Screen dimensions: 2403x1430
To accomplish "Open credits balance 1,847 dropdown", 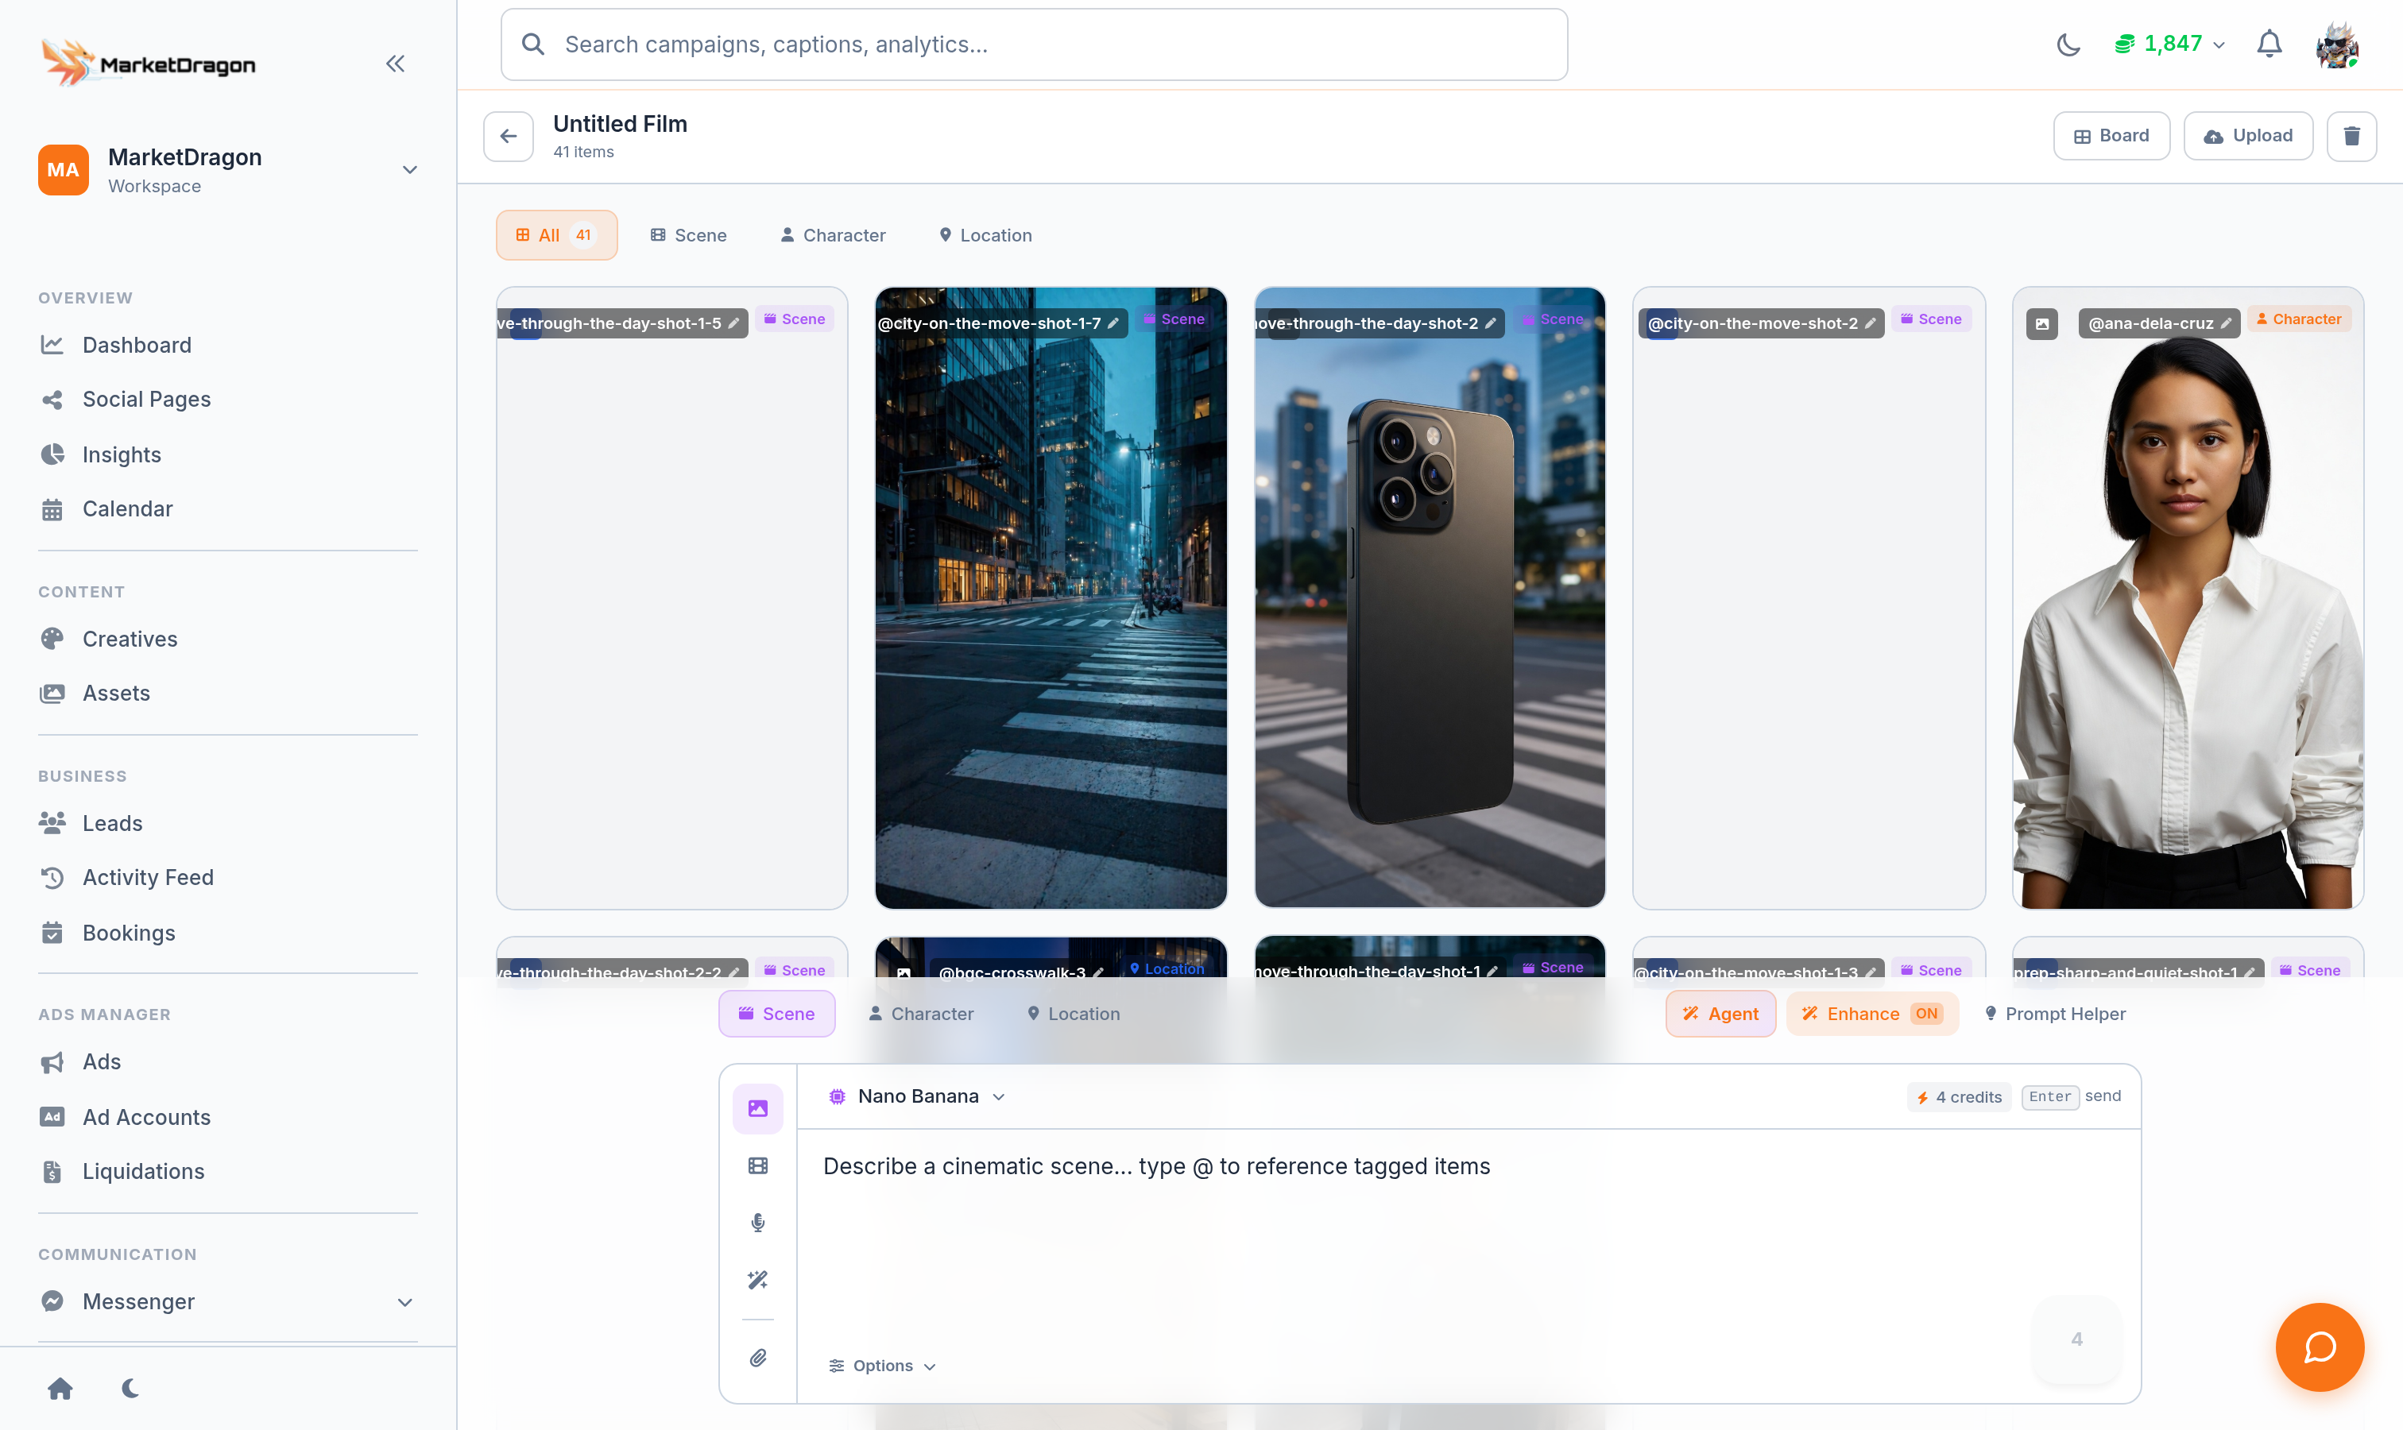I will coord(2169,44).
